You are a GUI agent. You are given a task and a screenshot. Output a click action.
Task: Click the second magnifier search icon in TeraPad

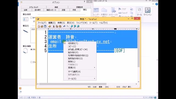click(75, 26)
